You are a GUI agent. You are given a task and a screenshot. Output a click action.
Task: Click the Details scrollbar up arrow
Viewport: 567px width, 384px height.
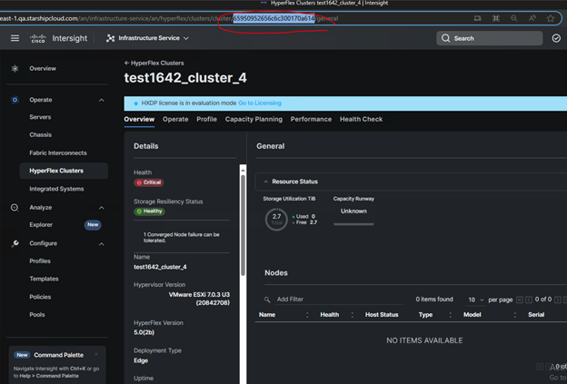[x=243, y=170]
